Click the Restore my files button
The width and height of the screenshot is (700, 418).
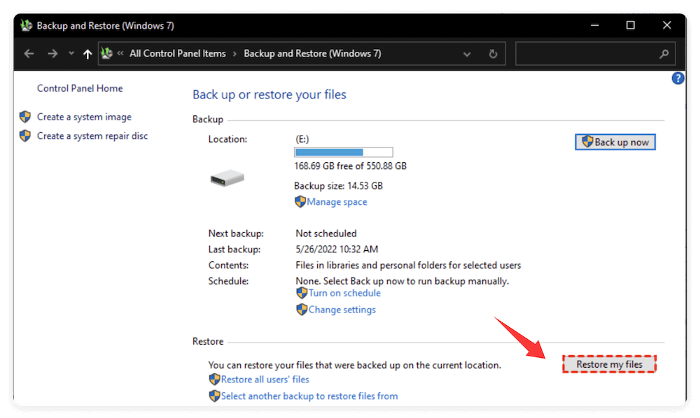point(609,363)
